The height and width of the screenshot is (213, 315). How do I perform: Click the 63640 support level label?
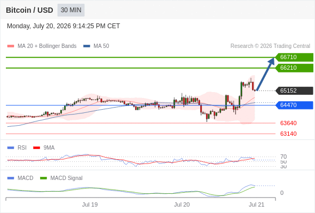point(288,123)
